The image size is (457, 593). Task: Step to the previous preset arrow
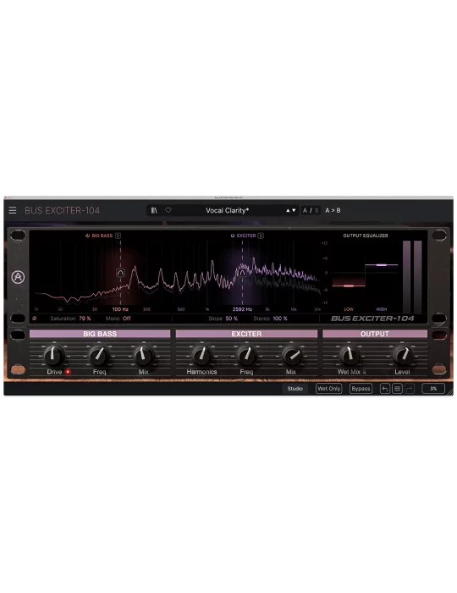[x=288, y=210]
